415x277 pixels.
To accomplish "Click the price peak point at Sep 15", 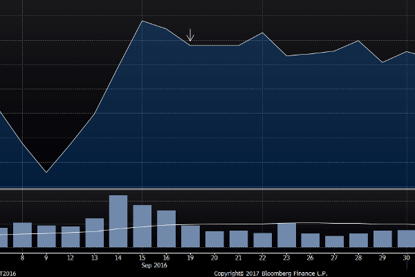I will [142, 21].
